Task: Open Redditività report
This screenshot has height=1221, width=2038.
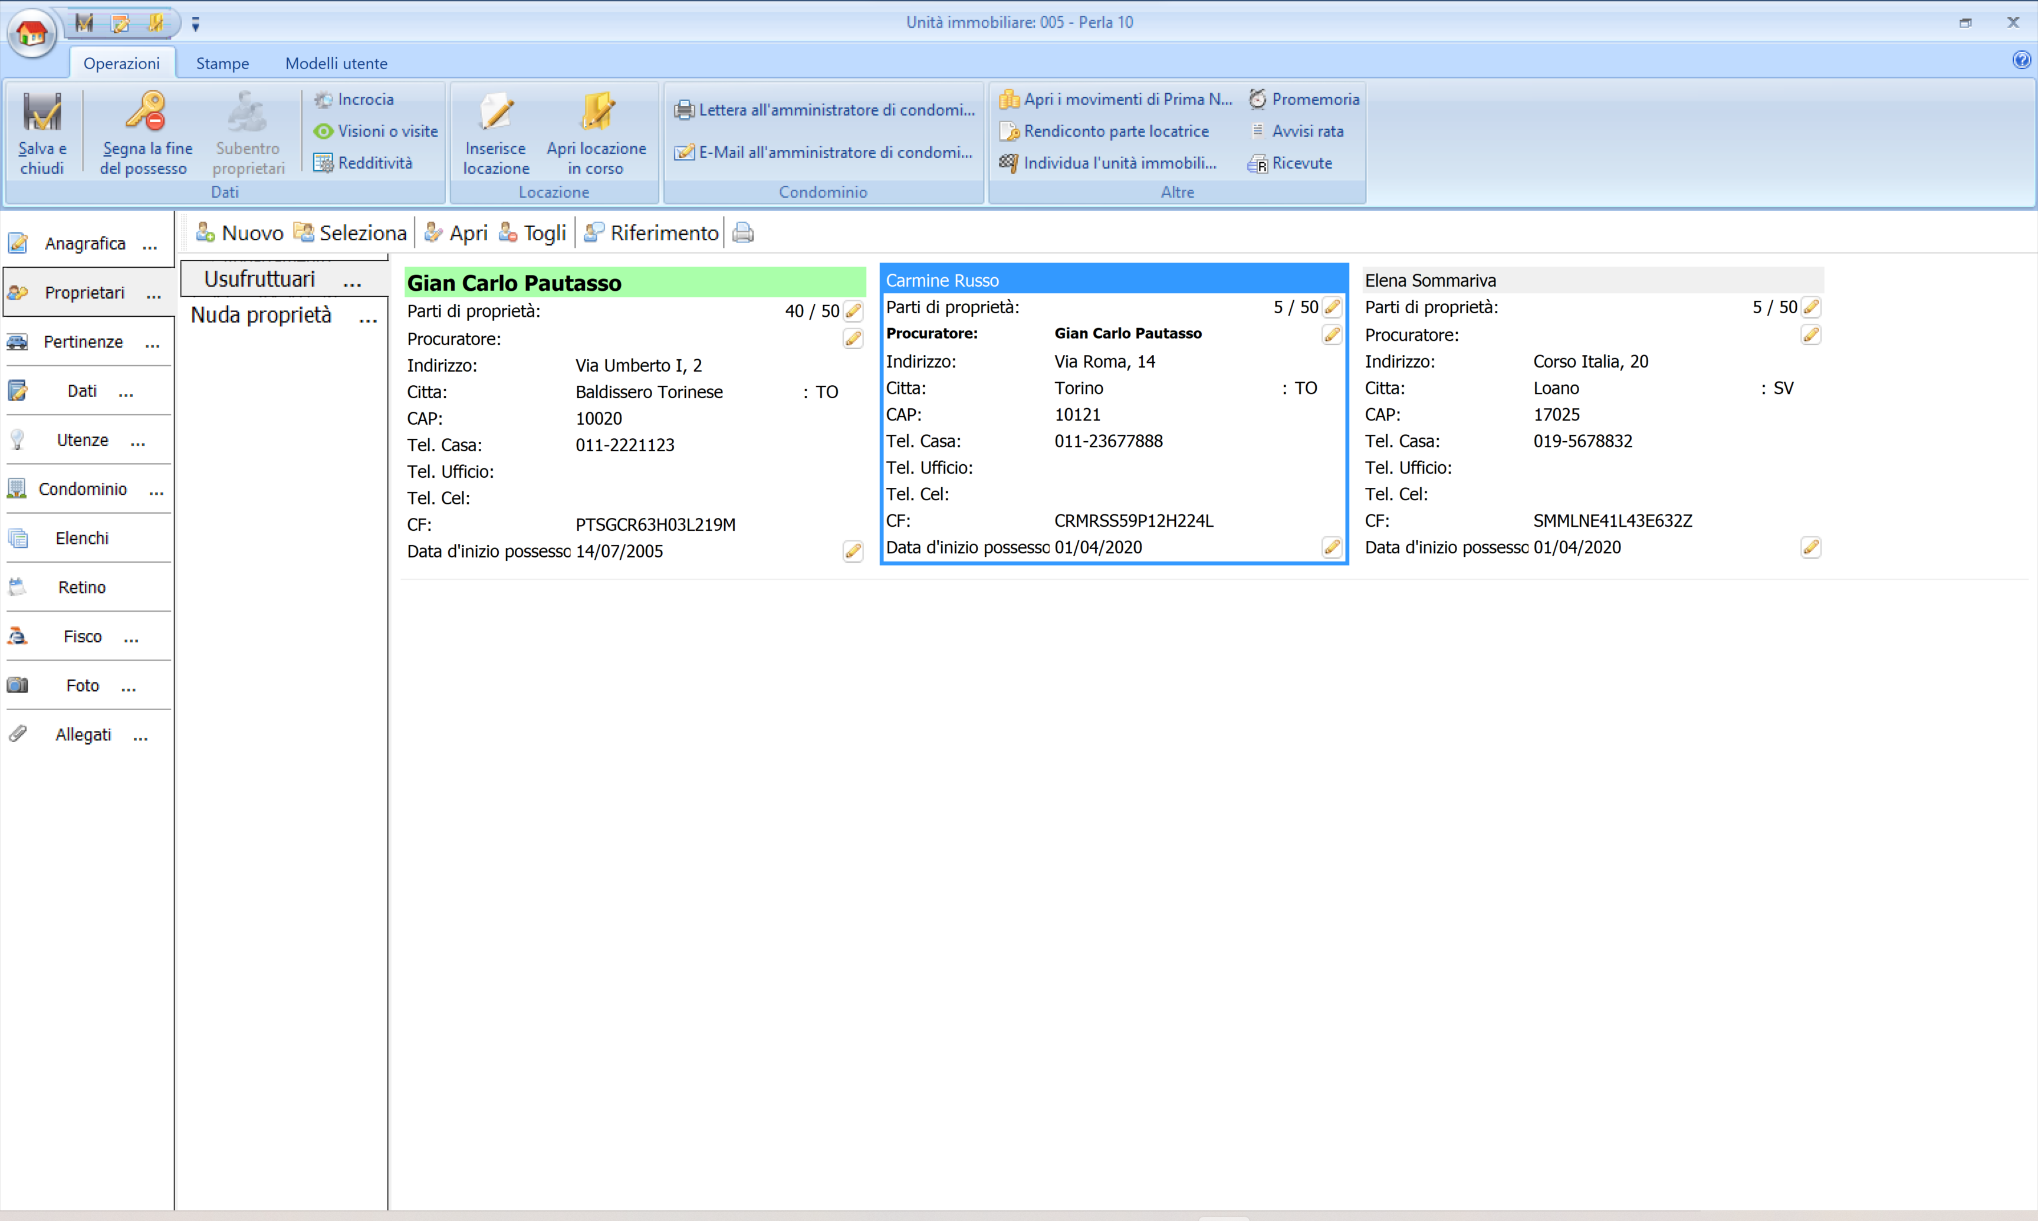Action: tap(363, 163)
